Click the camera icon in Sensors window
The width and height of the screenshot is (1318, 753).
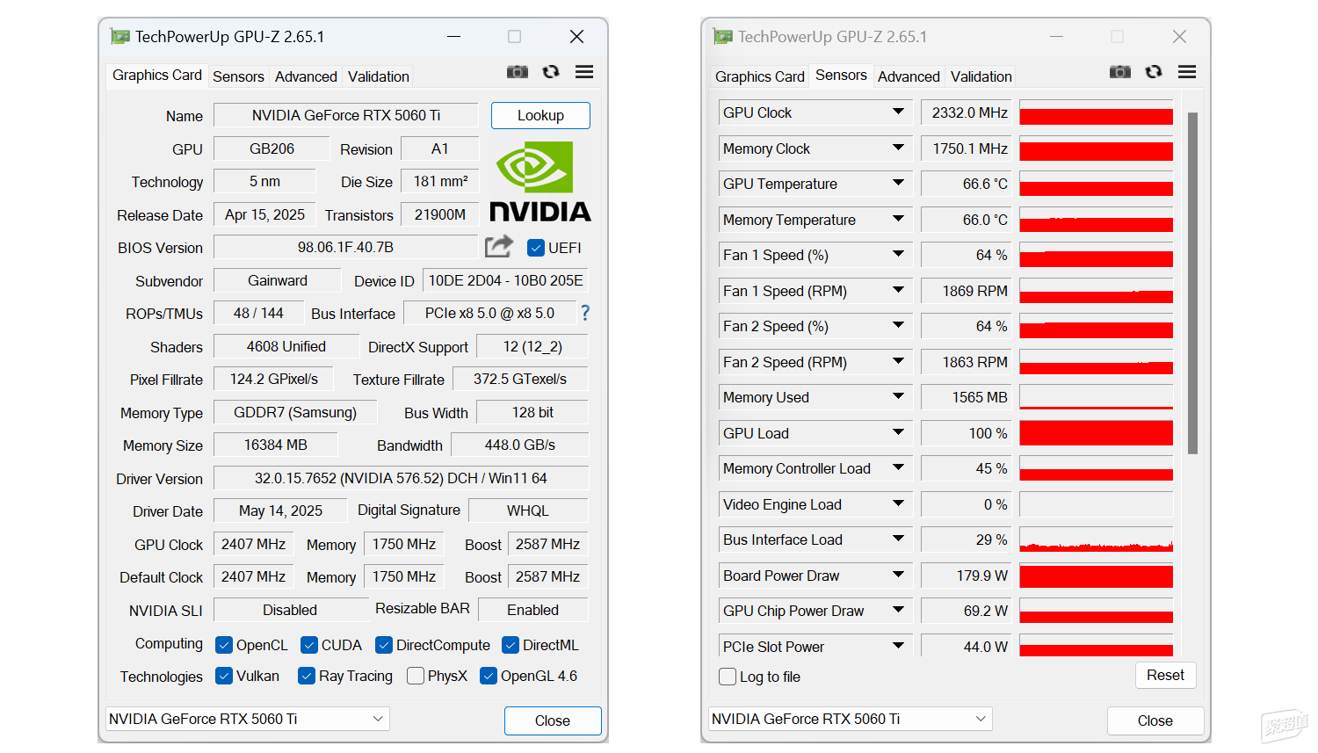click(1120, 72)
